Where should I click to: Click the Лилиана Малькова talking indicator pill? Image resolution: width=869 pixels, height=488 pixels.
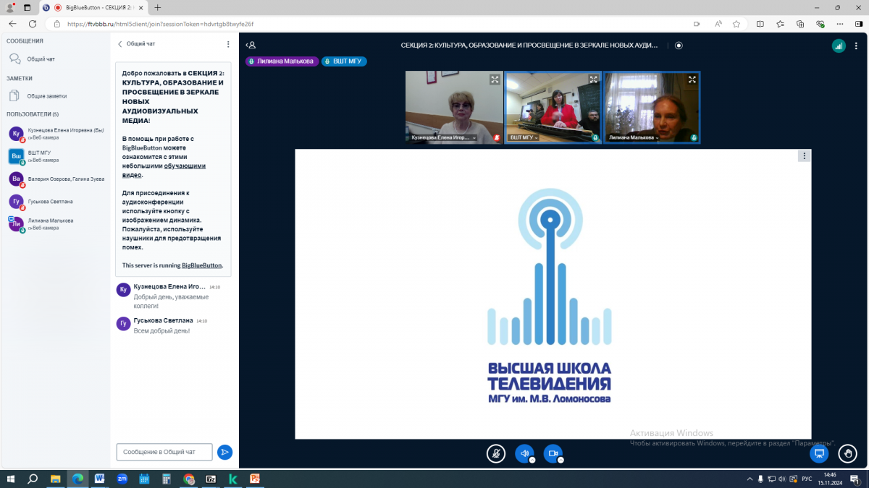tap(282, 61)
